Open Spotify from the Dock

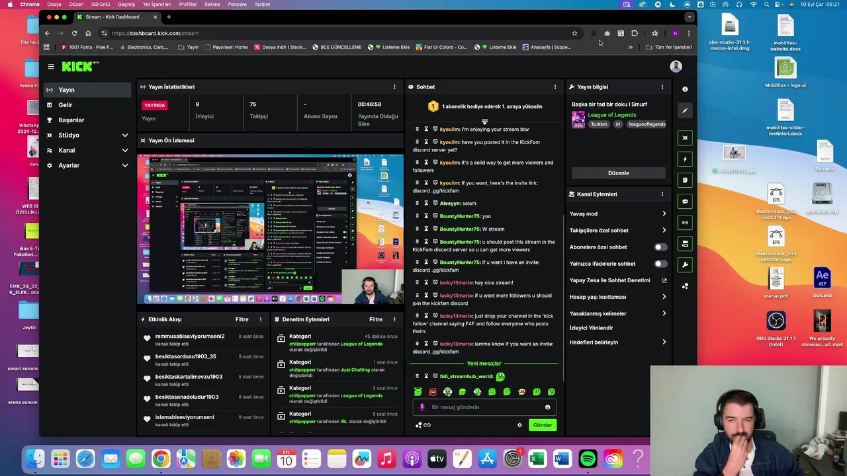588,459
